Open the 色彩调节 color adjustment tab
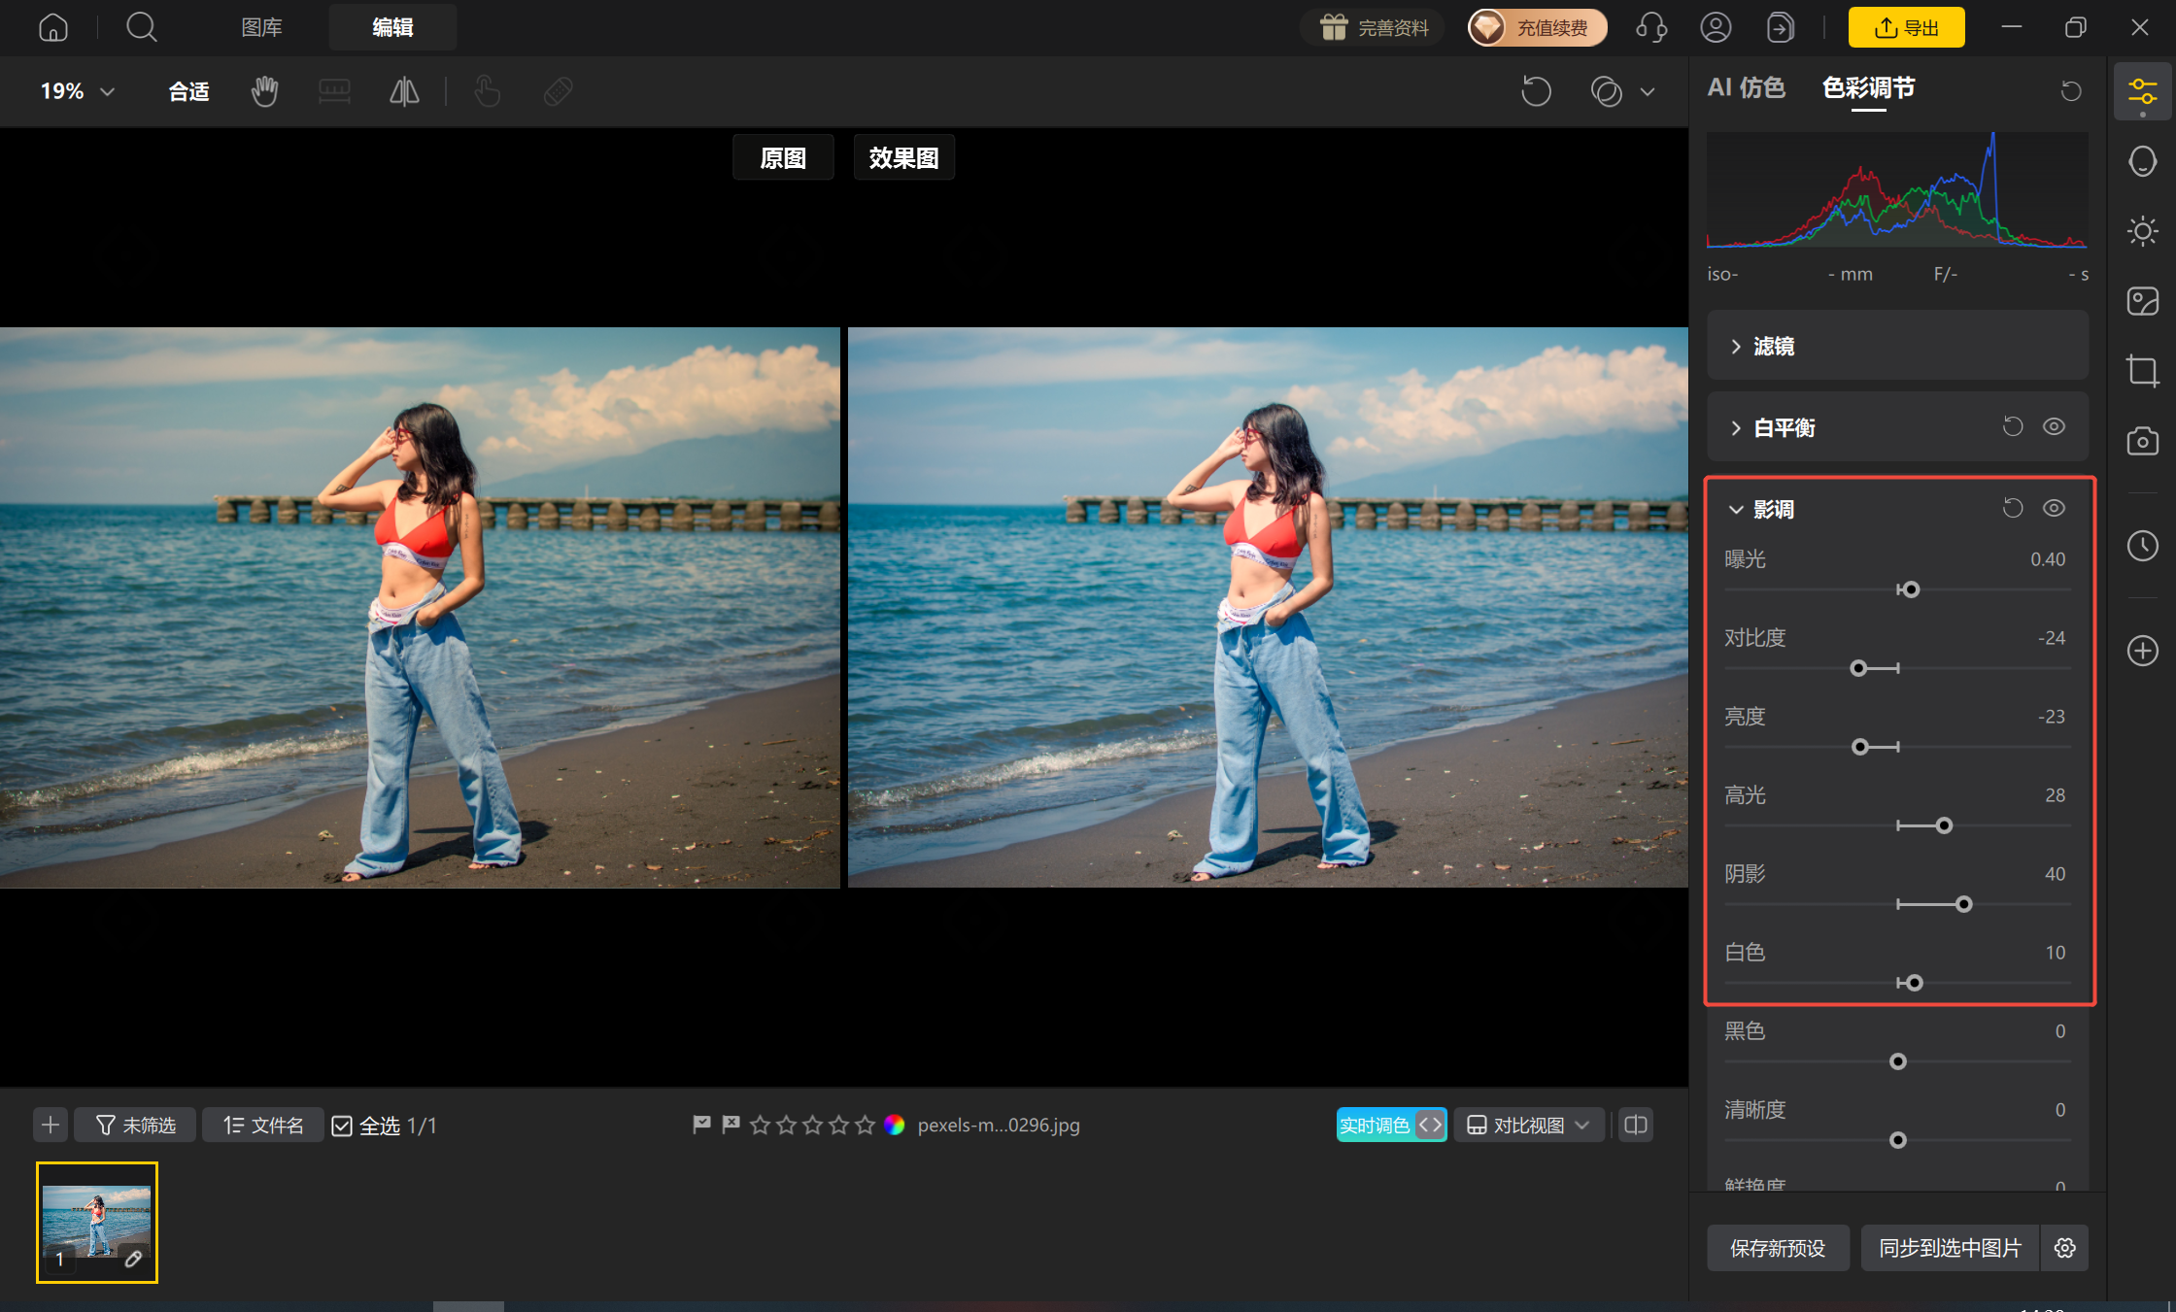2176x1312 pixels. [x=1868, y=88]
